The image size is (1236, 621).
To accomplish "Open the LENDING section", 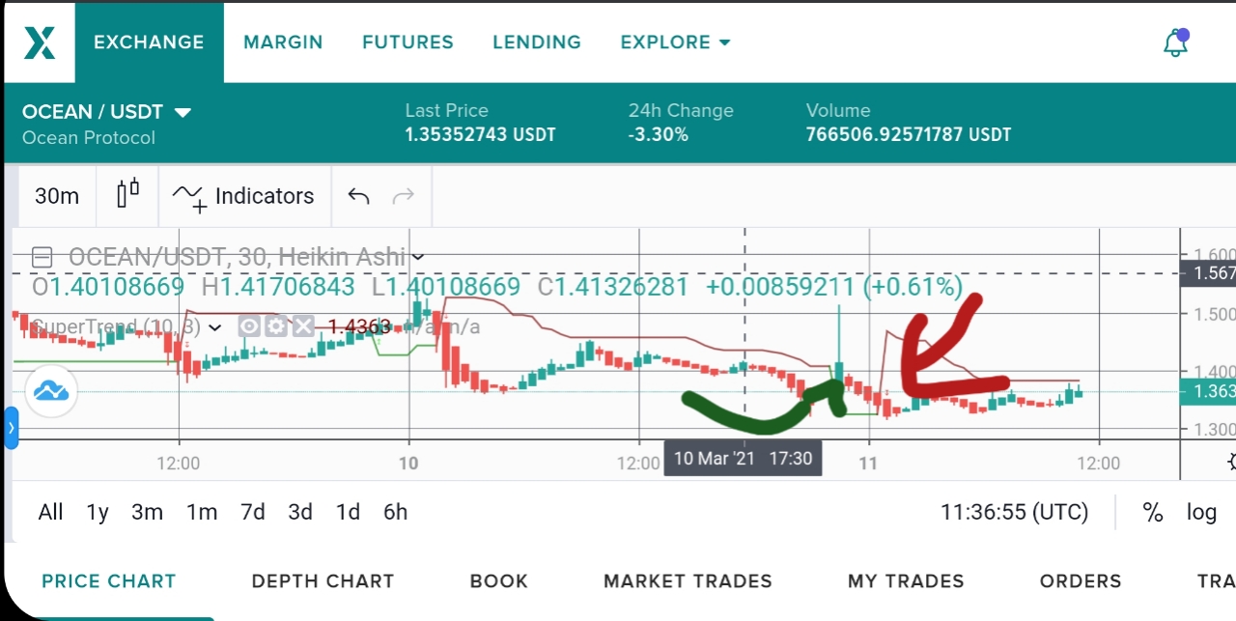I will click(x=537, y=42).
